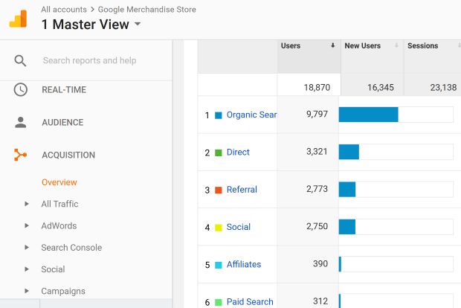The width and height of the screenshot is (461, 308).
Task: Expand the Campaigns section arrow
Action: coord(27,291)
